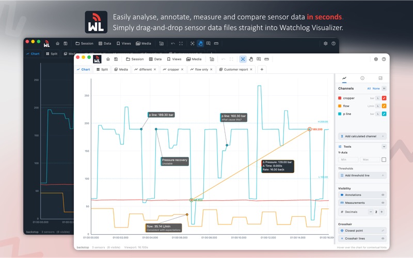The width and height of the screenshot is (413, 258).
Task: Select All channels link
Action: click(x=369, y=89)
